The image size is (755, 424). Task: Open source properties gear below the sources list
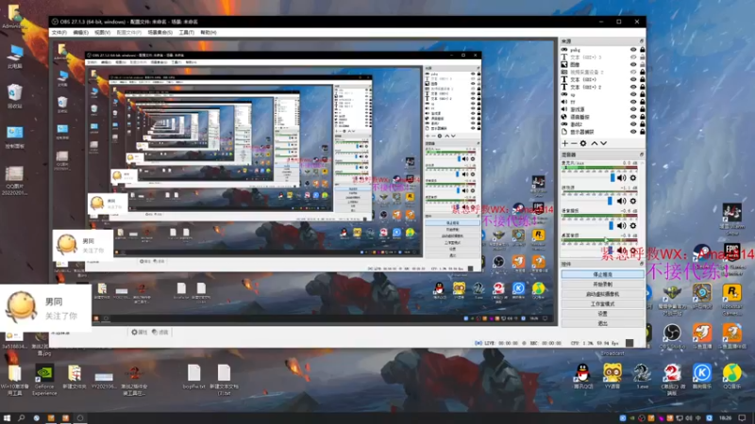pos(583,143)
